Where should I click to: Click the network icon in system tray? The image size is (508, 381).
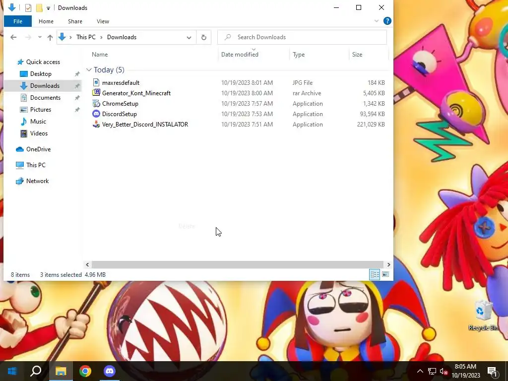tap(432, 371)
